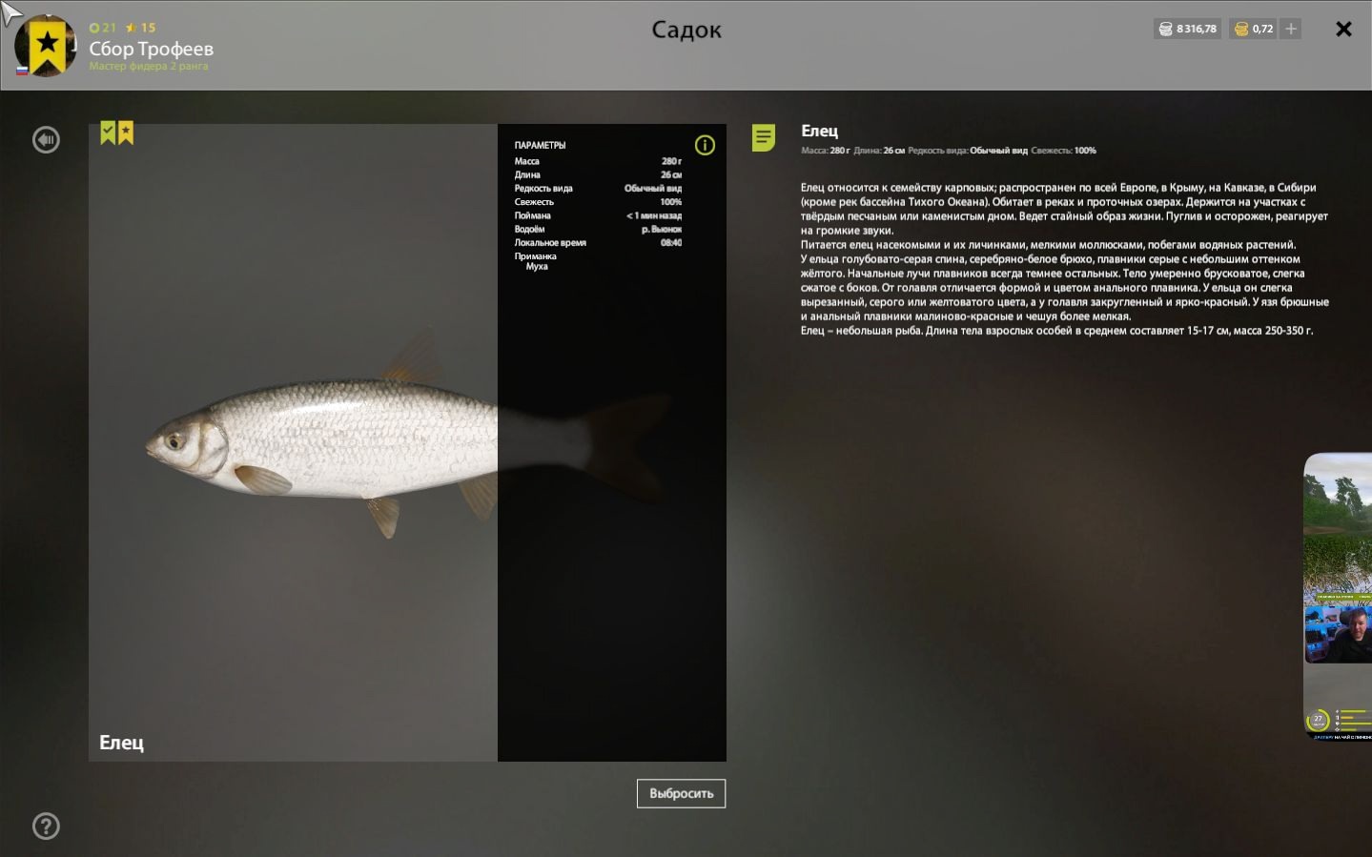The width and height of the screenshot is (1372, 857).
Task: Click the ПАРАМЕТРЫ heading
Action: [540, 145]
